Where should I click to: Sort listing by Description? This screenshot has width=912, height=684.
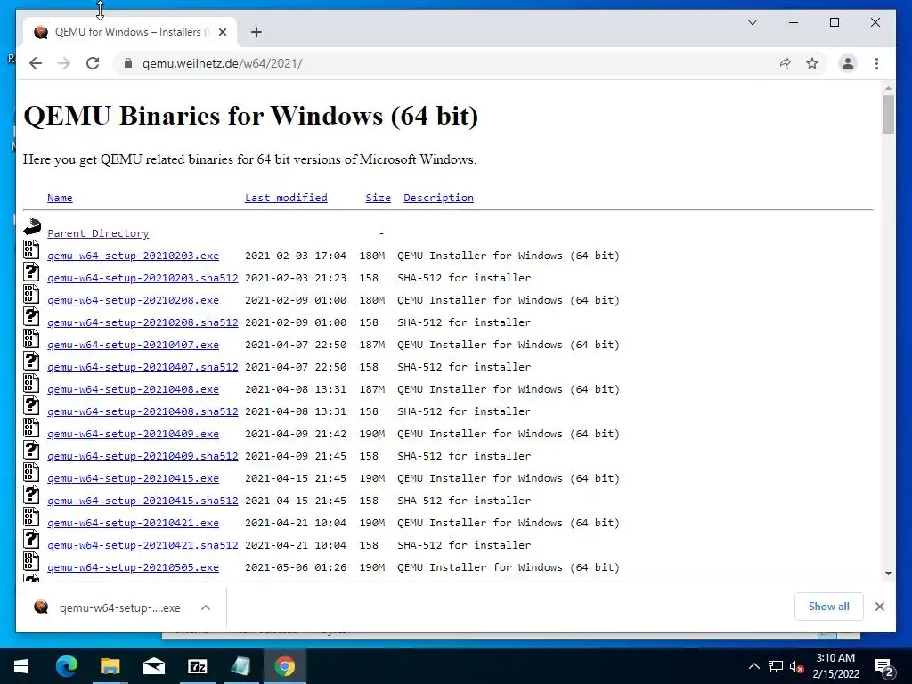pyautogui.click(x=438, y=198)
